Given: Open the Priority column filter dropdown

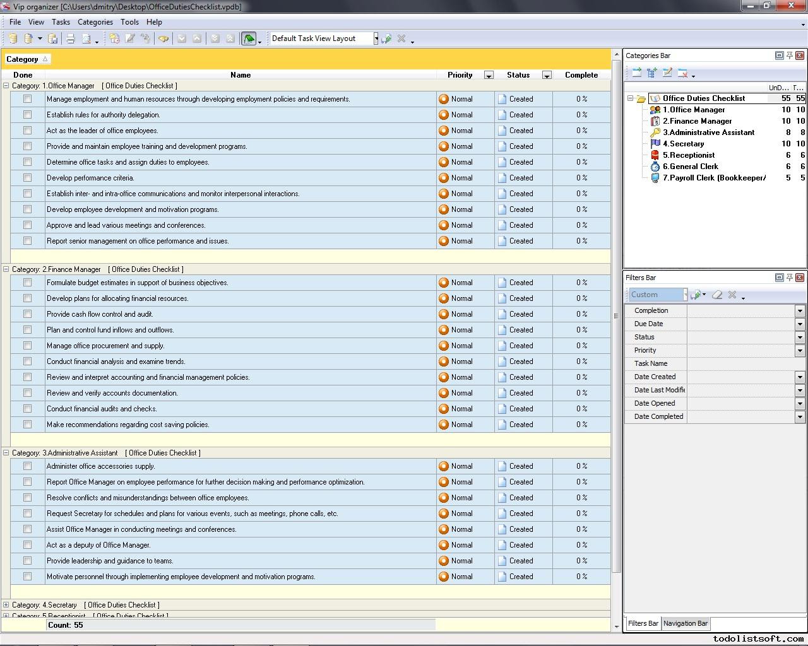Looking at the screenshot, I should coord(489,75).
